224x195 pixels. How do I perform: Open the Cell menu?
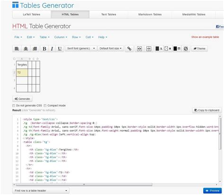click(89, 37)
